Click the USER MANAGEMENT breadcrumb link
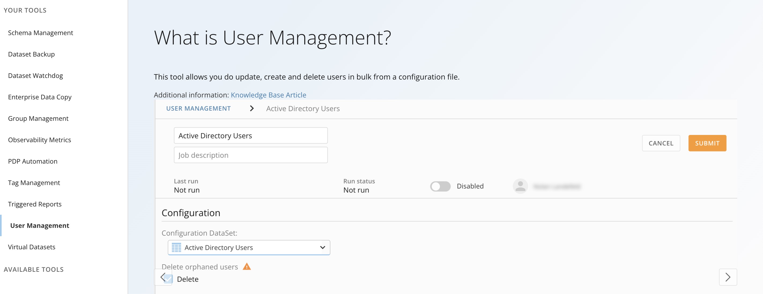The width and height of the screenshot is (763, 294). pos(198,108)
